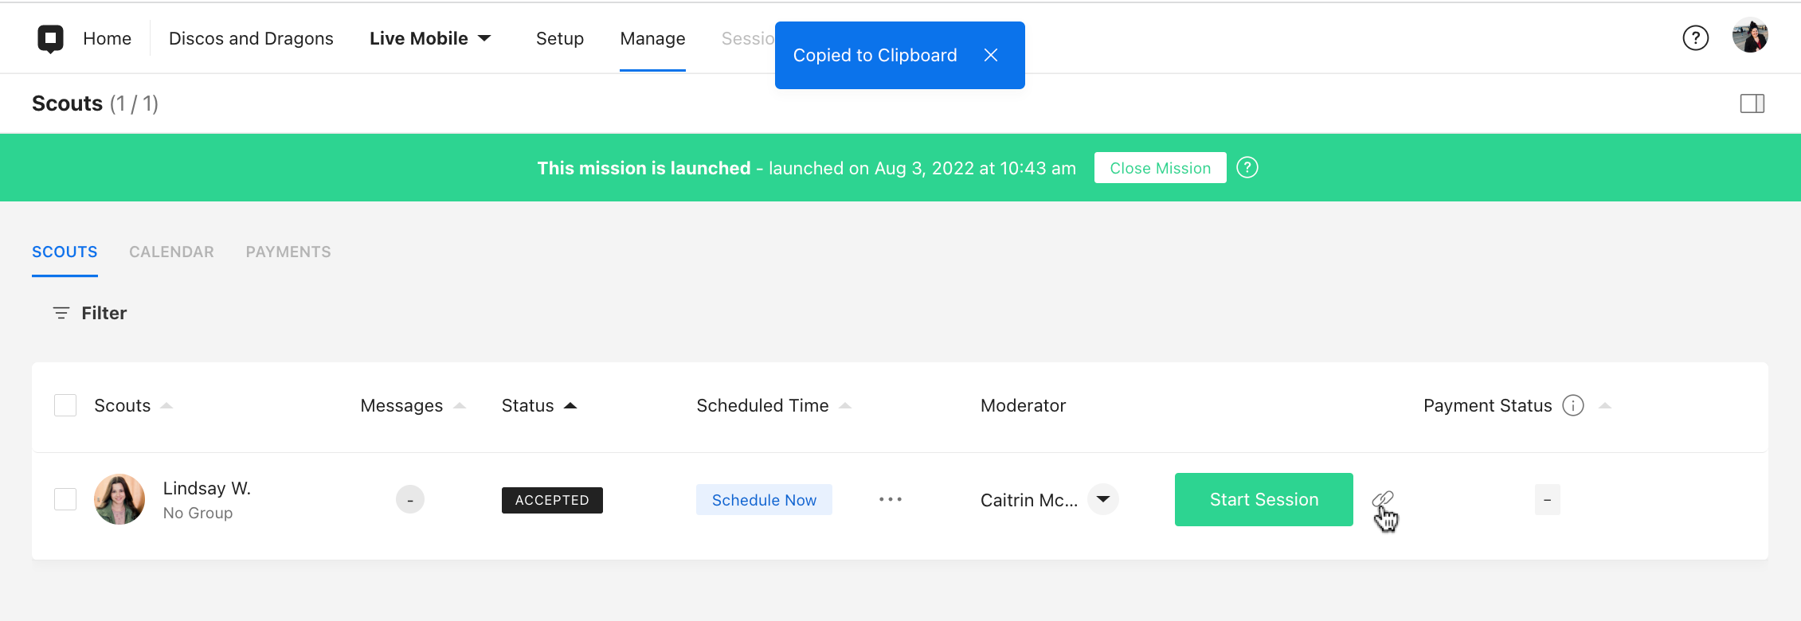
Task: Open the Filter control
Action: [x=90, y=313]
